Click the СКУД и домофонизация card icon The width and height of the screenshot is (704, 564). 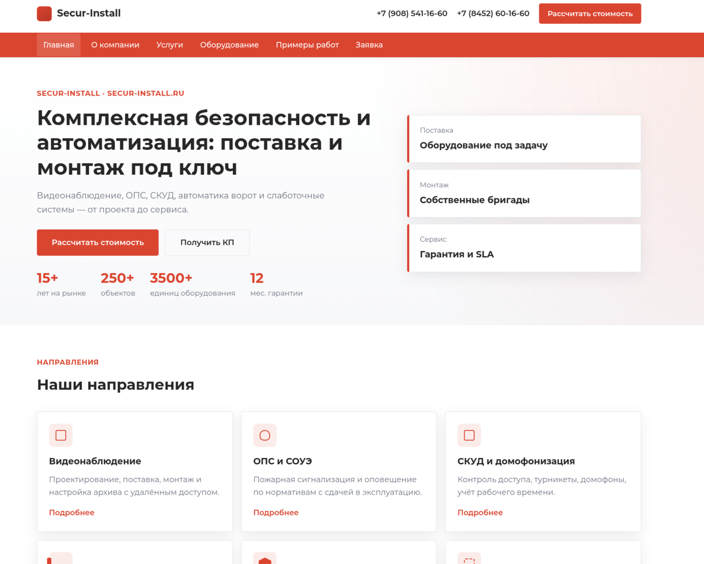tap(469, 435)
